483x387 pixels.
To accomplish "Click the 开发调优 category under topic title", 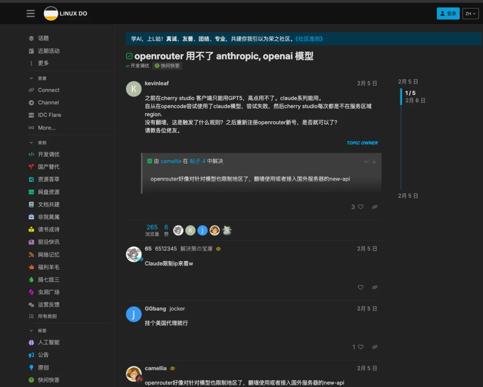I will [x=137, y=66].
